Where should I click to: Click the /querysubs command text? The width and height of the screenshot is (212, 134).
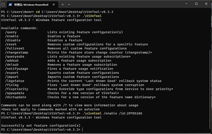(x=14, y=57)
